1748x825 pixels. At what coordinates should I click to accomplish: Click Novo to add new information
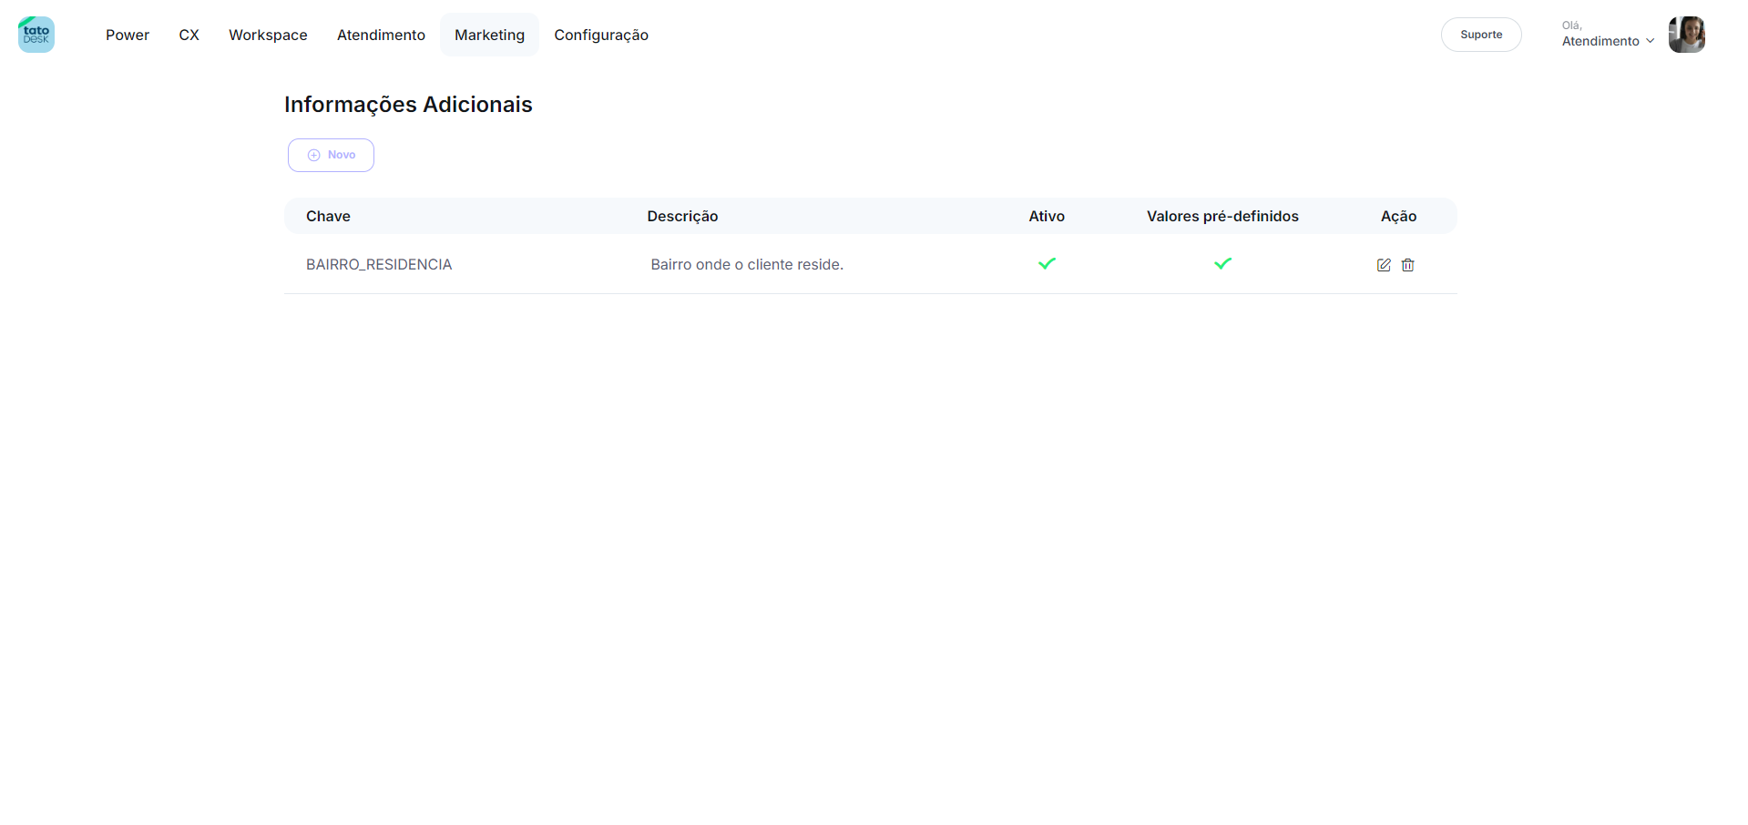coord(331,155)
